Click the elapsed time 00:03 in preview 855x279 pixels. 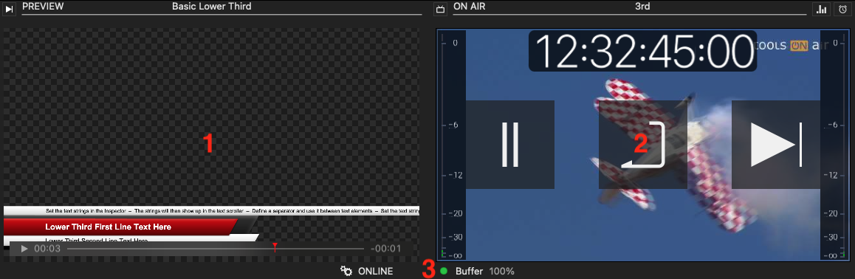pos(47,249)
